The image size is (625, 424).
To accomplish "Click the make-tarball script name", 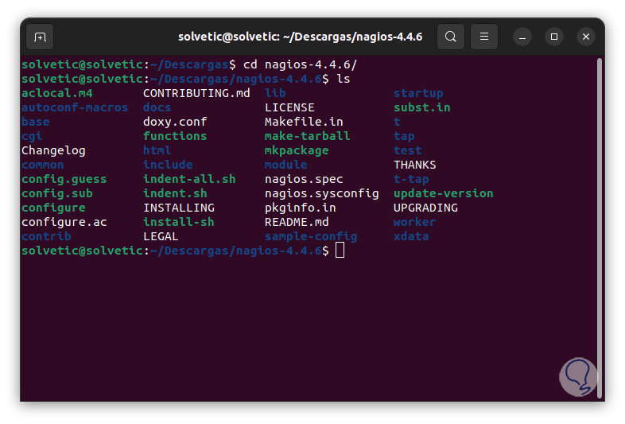I will coord(307,136).
